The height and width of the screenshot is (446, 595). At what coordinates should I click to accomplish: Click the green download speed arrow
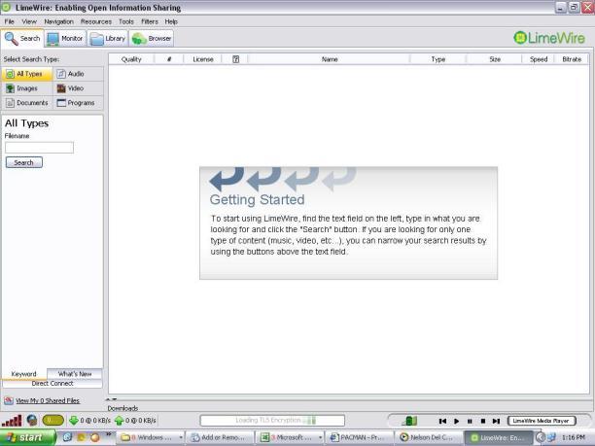[74, 421]
